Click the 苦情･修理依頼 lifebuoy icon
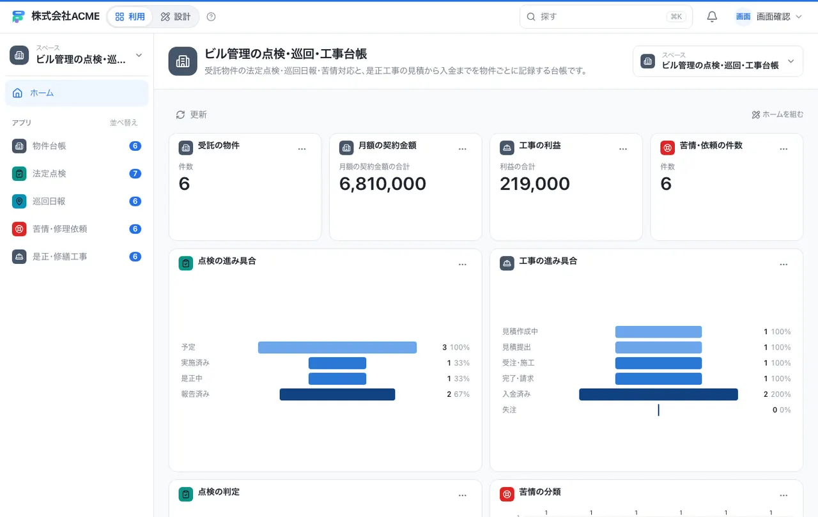 point(19,229)
